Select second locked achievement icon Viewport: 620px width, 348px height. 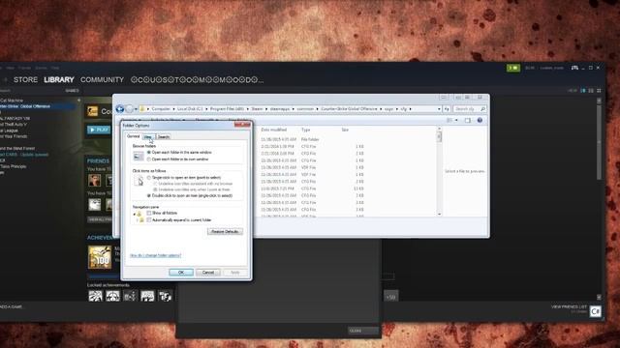coord(112,296)
